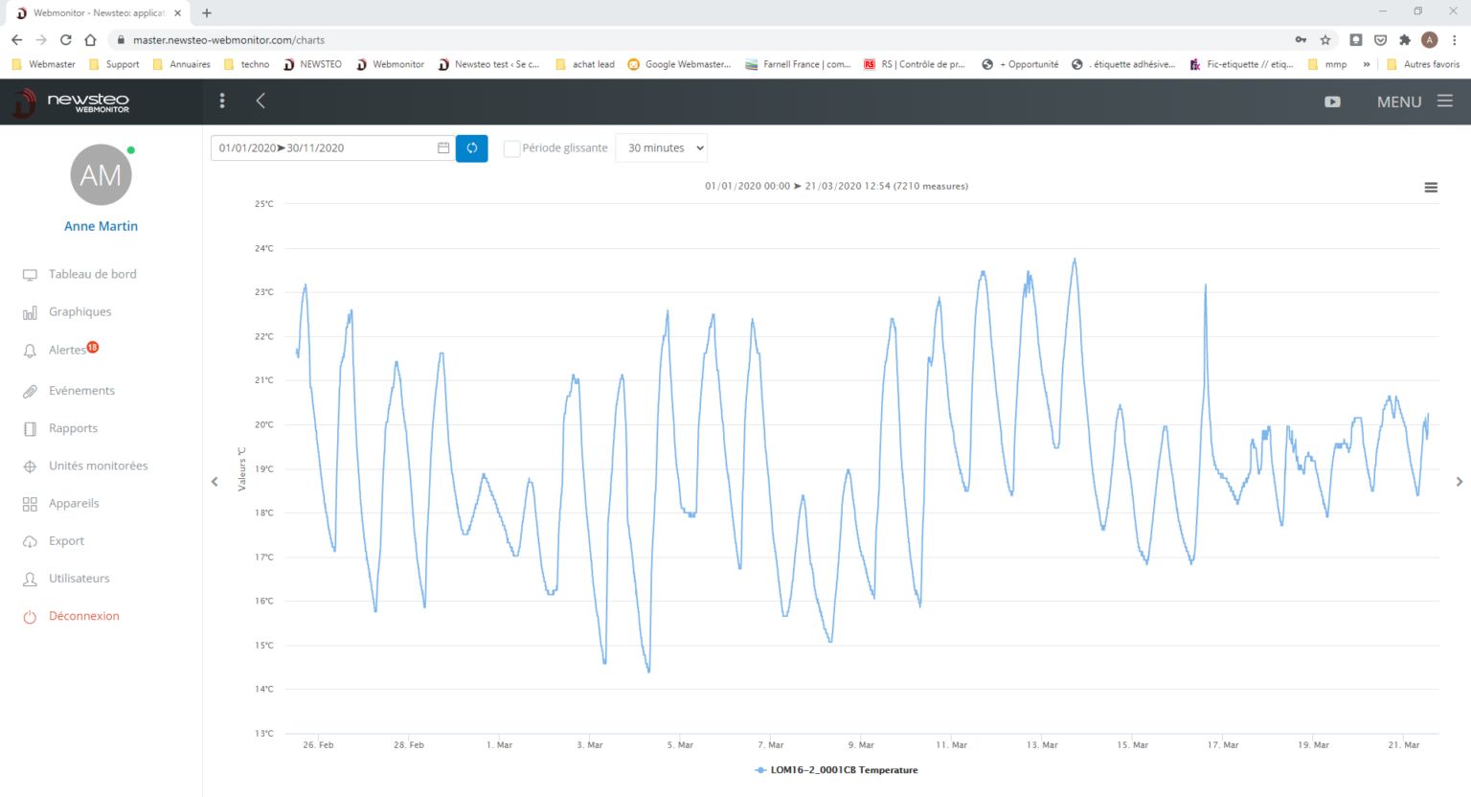Open the NEWSTEO bookmark

[x=312, y=64]
